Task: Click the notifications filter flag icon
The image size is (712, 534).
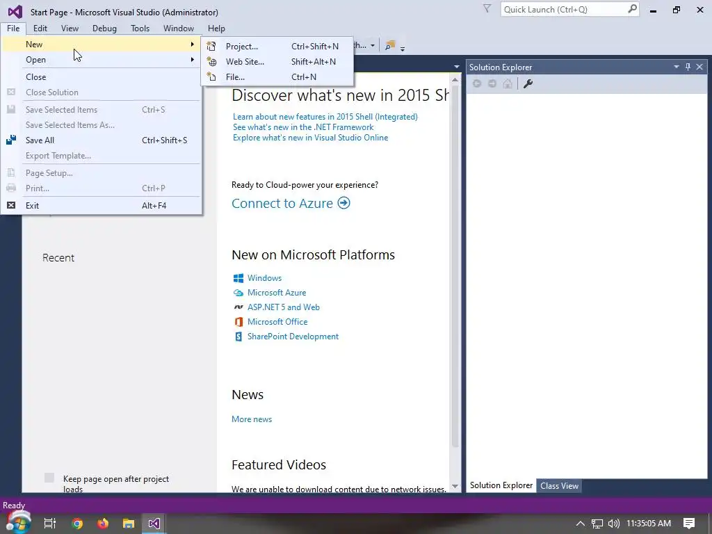Action: pos(487,8)
